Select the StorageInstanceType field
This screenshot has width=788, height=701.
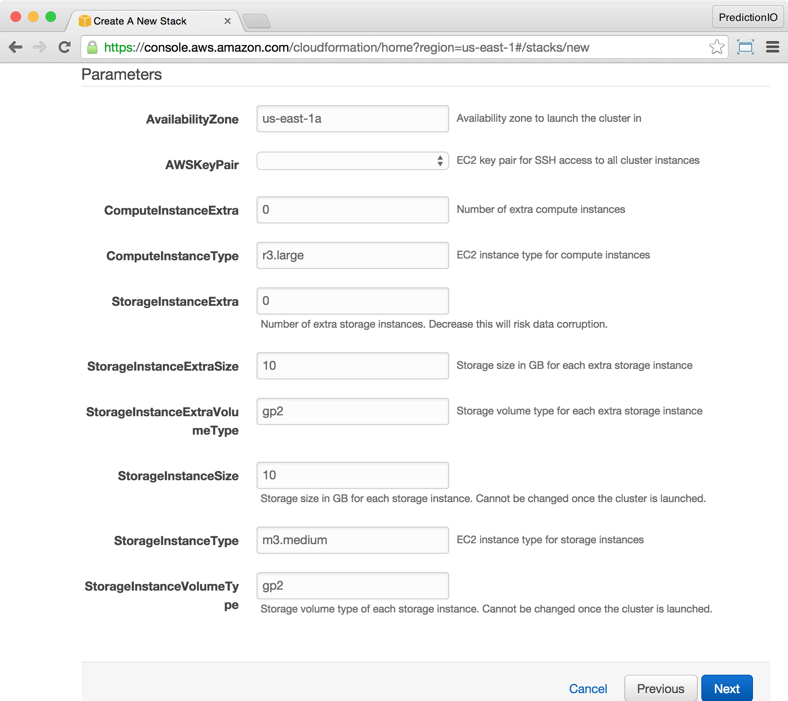coord(352,540)
